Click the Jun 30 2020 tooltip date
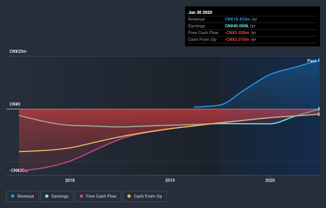The image size is (326, 208). 200,12
